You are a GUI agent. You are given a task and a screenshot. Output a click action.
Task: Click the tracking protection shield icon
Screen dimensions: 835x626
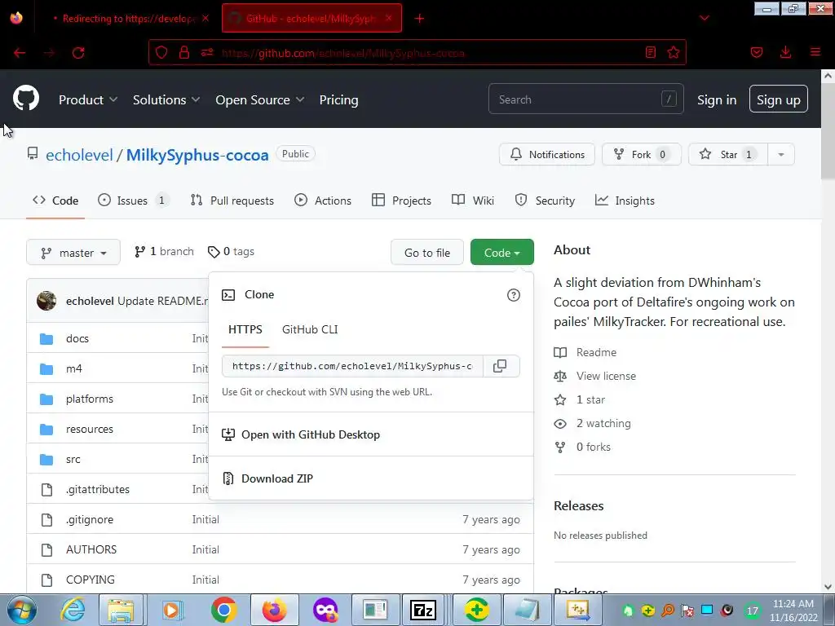161,52
